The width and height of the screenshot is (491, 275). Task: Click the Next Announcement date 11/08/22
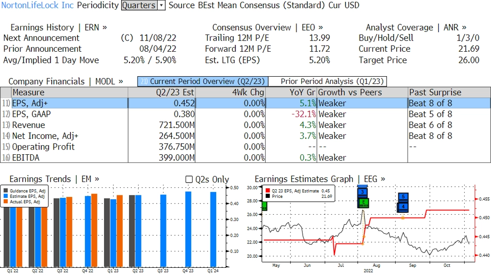pos(158,38)
